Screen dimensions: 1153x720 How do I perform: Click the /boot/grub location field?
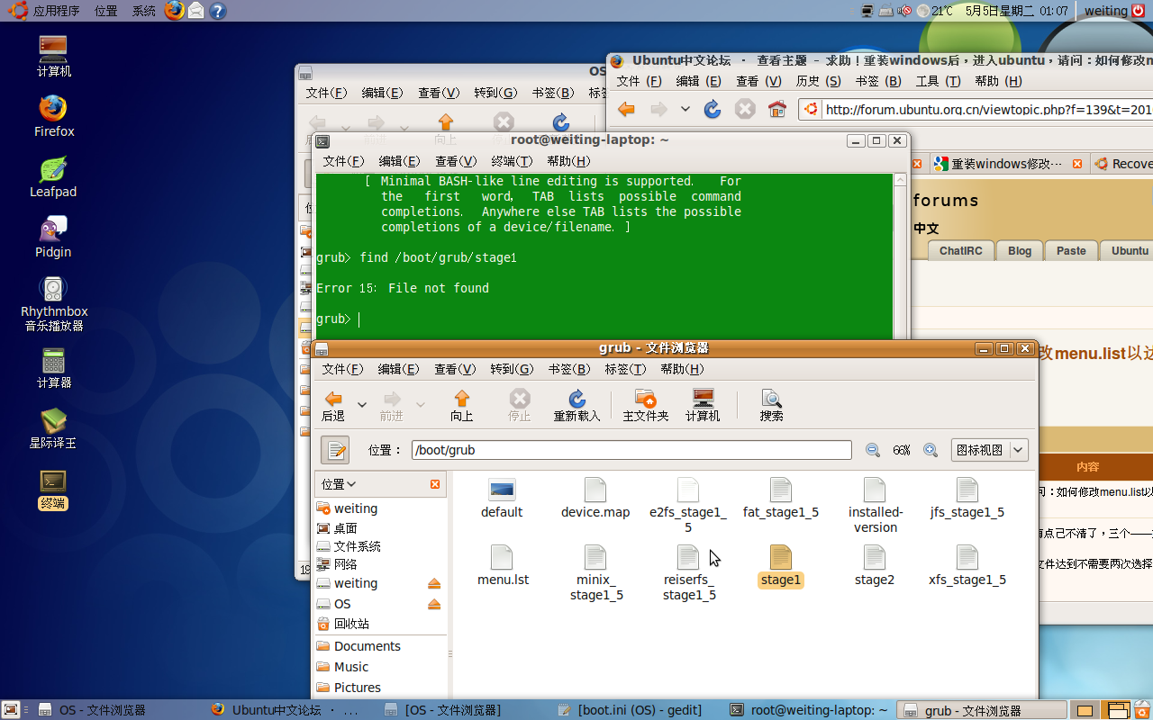tap(631, 450)
